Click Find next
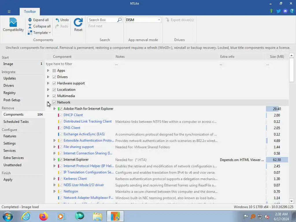 [95, 26]
